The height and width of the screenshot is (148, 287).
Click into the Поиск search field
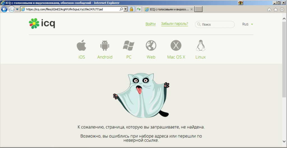pos(217,25)
